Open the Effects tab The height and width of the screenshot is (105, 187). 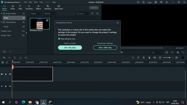tap(38, 7)
